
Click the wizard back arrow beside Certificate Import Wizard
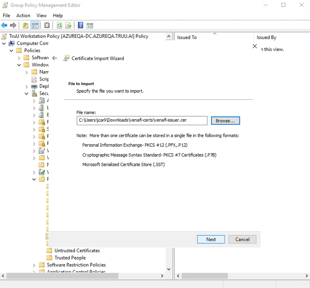point(55,58)
